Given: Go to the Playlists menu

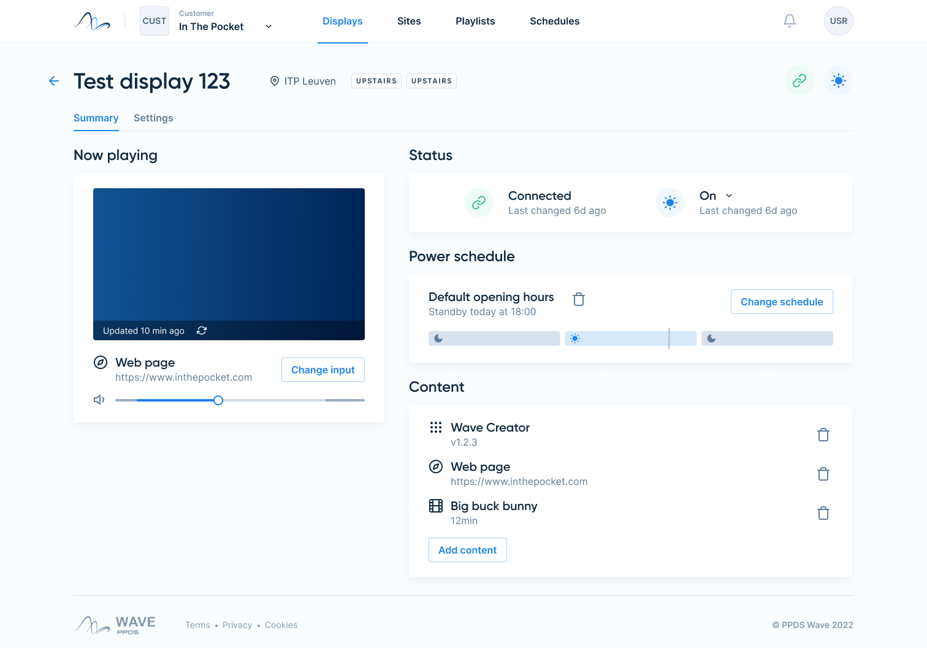Looking at the screenshot, I should [x=475, y=21].
